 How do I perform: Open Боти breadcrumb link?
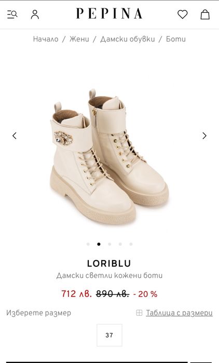coord(176,39)
